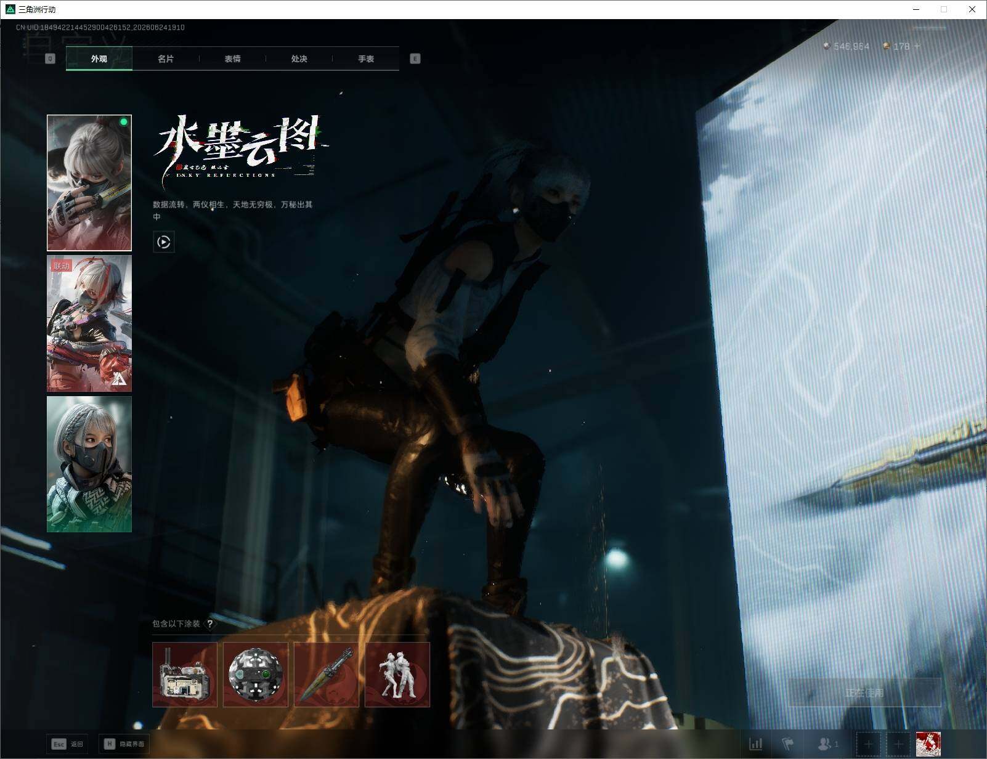Viewport: 987px width, 759px height.
Task: Switch to the 外观 tab
Action: click(99, 59)
